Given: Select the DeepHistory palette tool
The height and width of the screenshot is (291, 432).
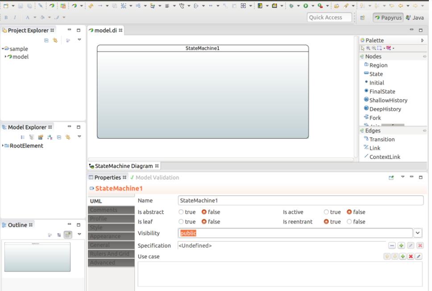Looking at the screenshot, I should (385, 109).
